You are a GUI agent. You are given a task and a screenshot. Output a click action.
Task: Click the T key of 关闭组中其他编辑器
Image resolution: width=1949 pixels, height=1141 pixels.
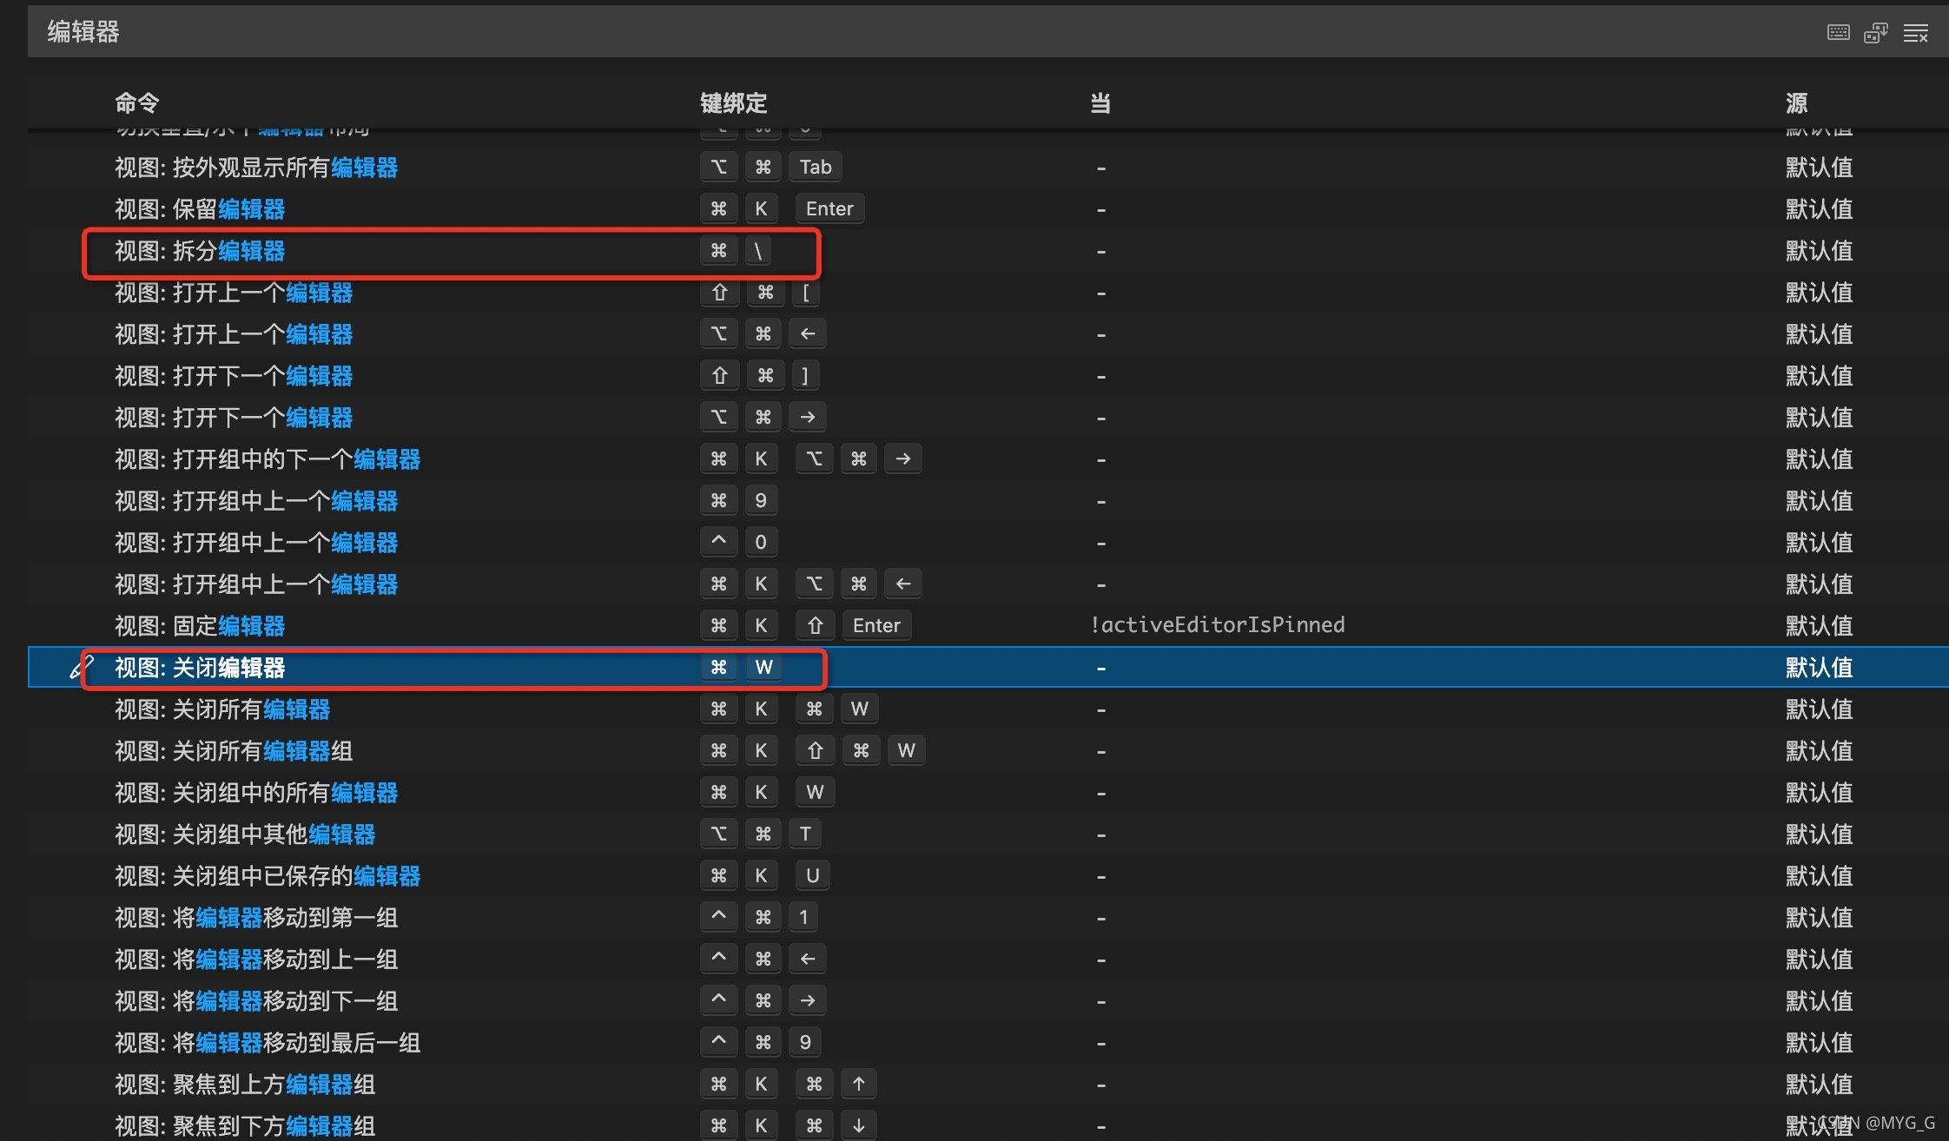[805, 834]
